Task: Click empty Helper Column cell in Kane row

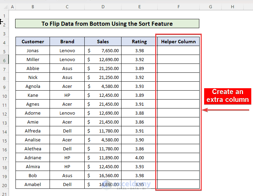Action: [178, 95]
